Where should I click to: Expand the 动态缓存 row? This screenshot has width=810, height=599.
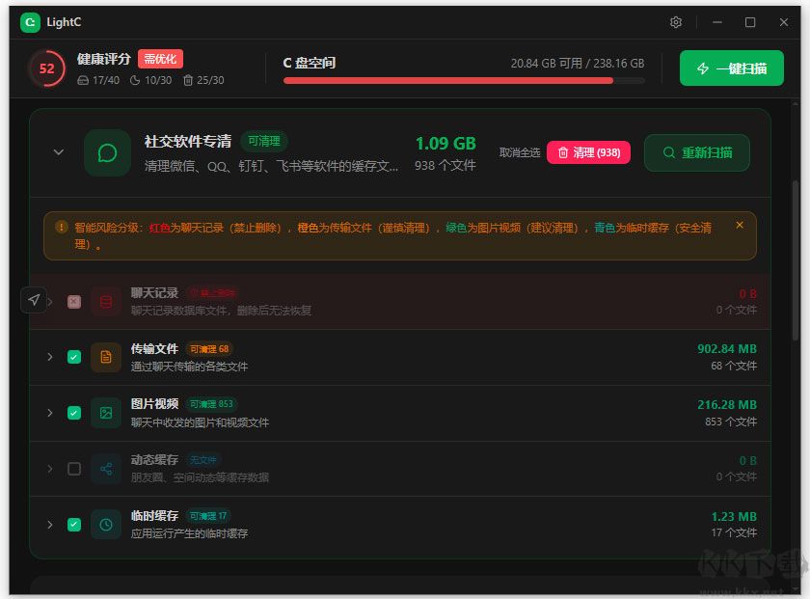coord(50,469)
